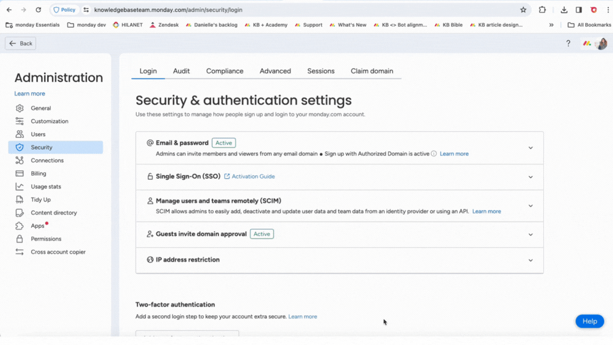The width and height of the screenshot is (613, 345).
Task: Open Learn more under Two-factor authentication
Action: pos(303,316)
